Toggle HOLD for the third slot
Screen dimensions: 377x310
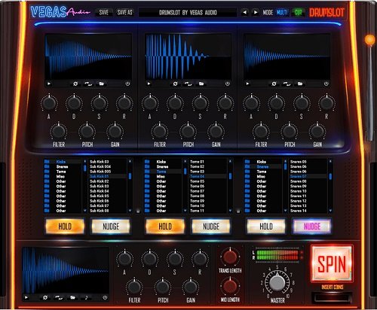tap(266, 226)
